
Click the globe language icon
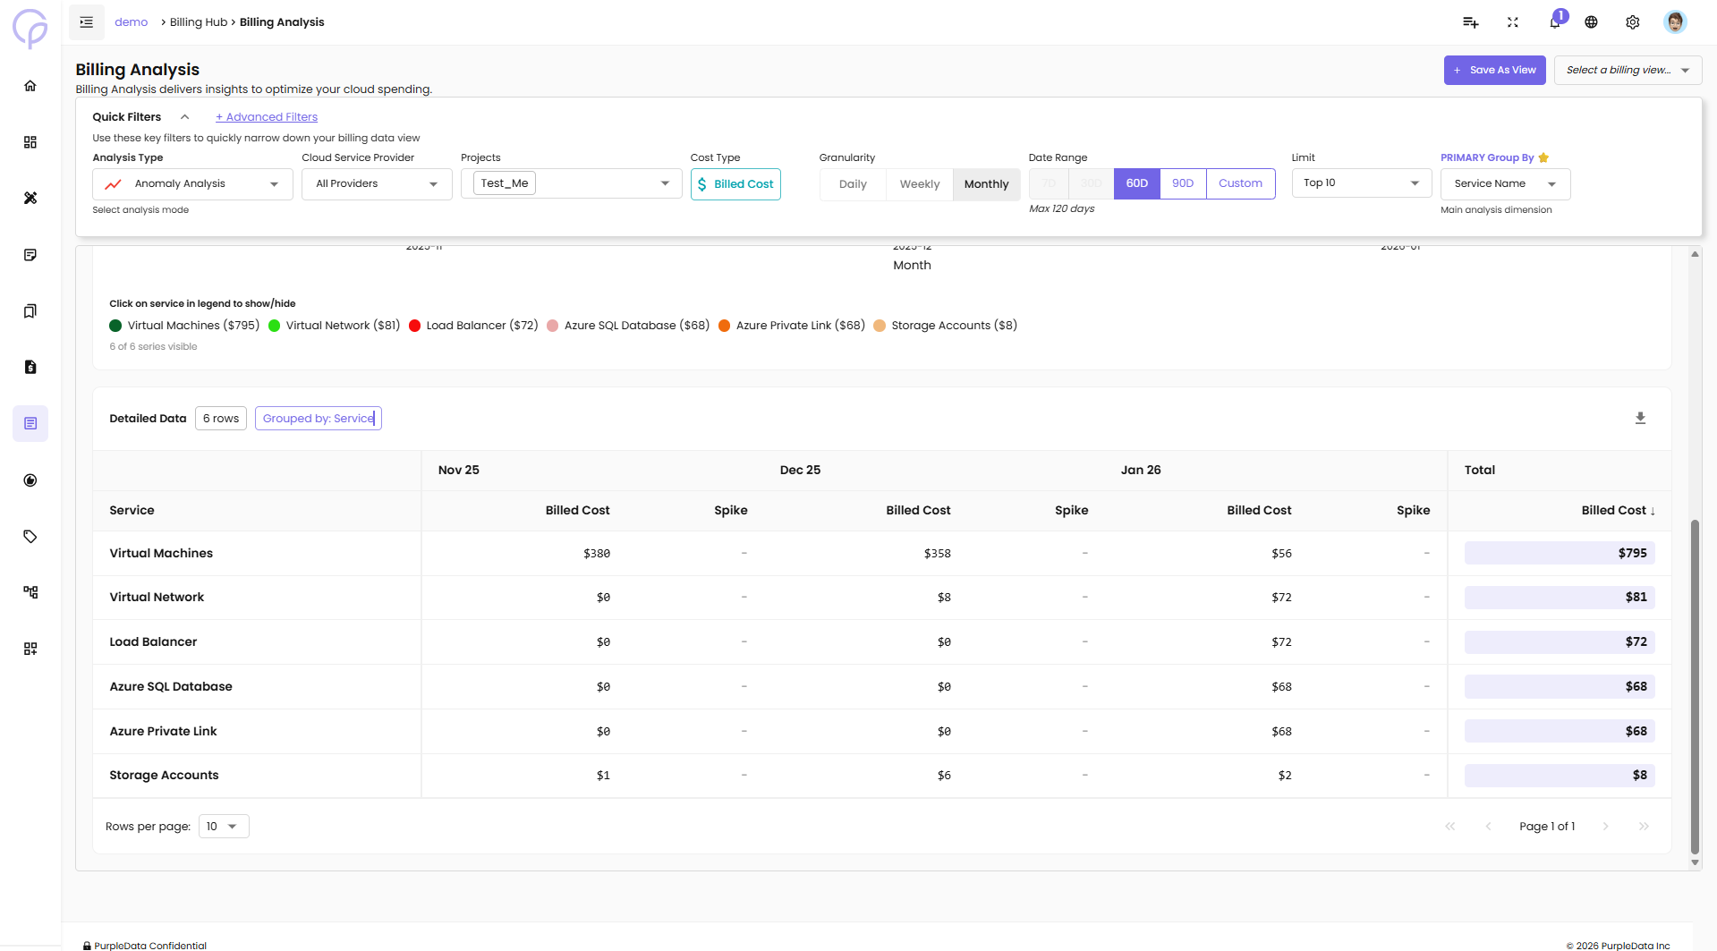[1591, 22]
